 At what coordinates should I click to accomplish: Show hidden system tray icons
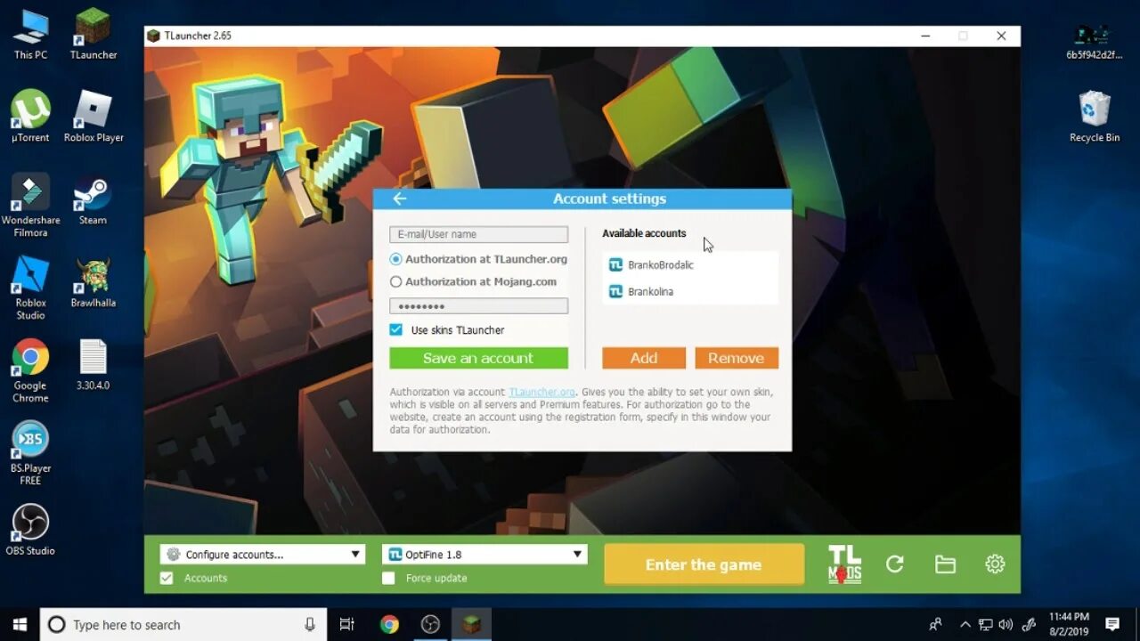pyautogui.click(x=965, y=624)
